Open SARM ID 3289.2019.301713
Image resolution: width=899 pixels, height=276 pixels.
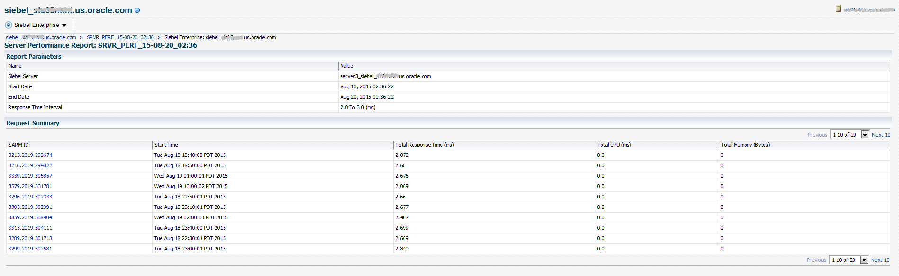pyautogui.click(x=30, y=238)
